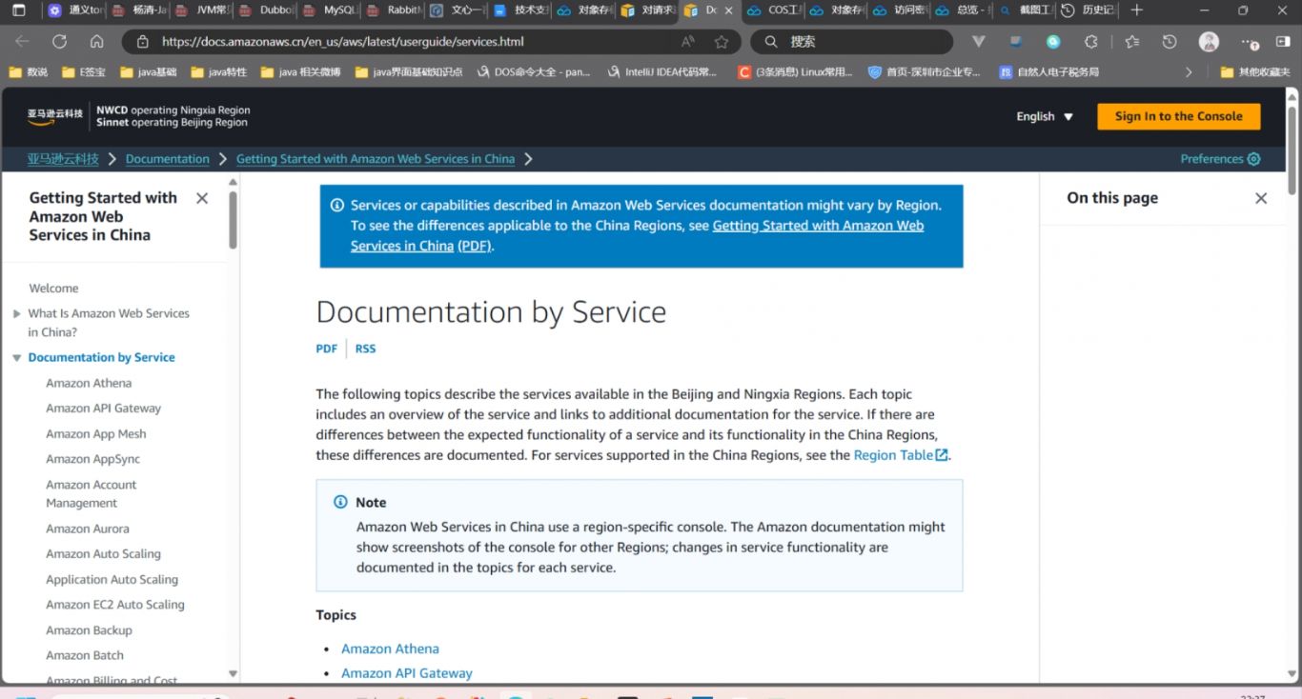Open DOS命令大全 bookmark
1302x699 pixels.
click(533, 71)
